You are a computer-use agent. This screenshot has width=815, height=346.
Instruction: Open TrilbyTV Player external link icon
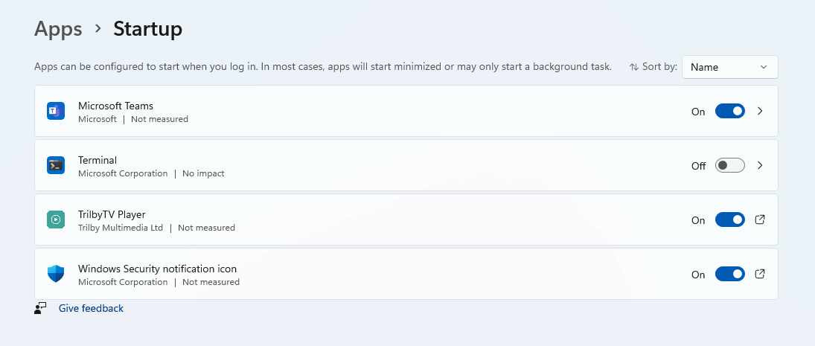pos(760,220)
